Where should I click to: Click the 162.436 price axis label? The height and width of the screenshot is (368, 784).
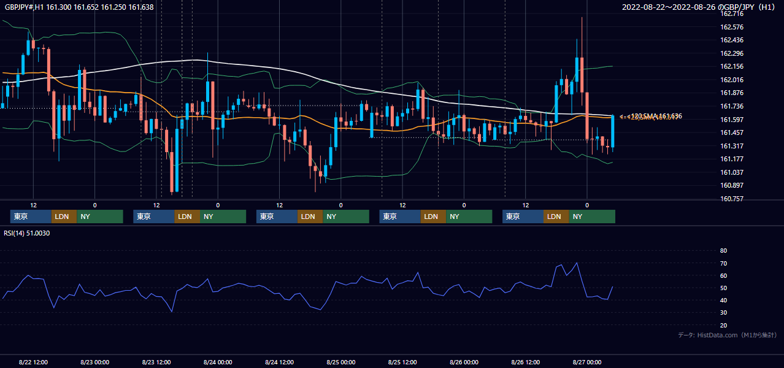731,40
